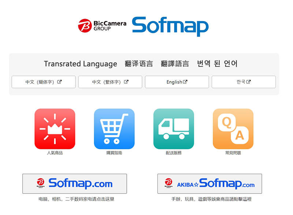The image size is (293, 215).
Task: Click the 常見問題 label text
Action: point(233,153)
